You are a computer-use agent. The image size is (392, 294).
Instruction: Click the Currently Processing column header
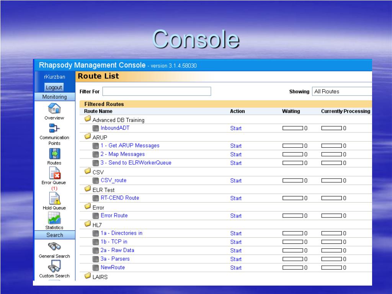346,111
